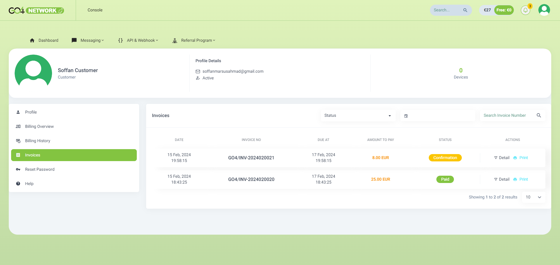The image size is (560, 265).
Task: Open the notifications bell icon
Action: (x=525, y=10)
